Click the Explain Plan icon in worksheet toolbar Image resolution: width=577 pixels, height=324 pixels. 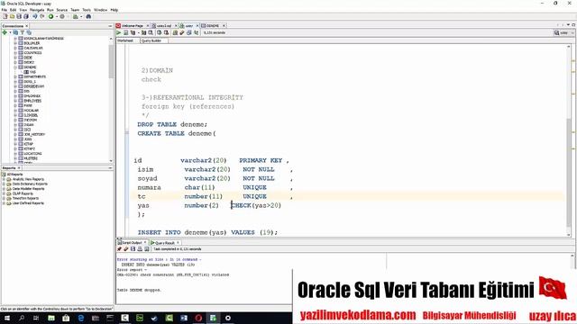(133, 32)
